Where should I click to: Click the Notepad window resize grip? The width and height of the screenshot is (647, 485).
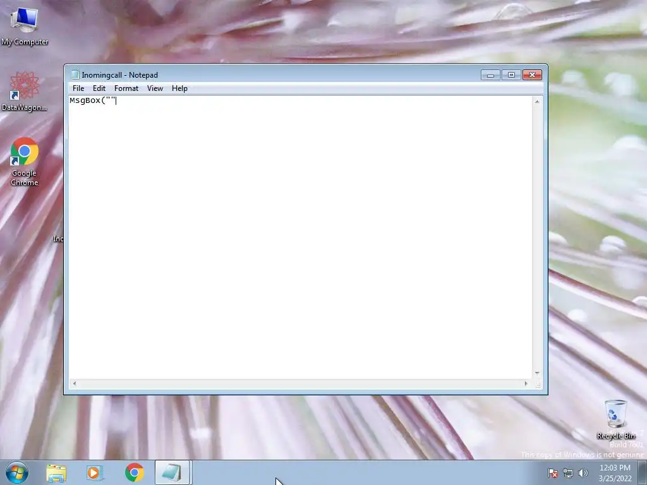pos(538,385)
